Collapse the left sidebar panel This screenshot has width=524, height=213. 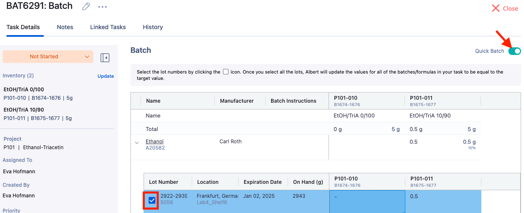tap(105, 57)
